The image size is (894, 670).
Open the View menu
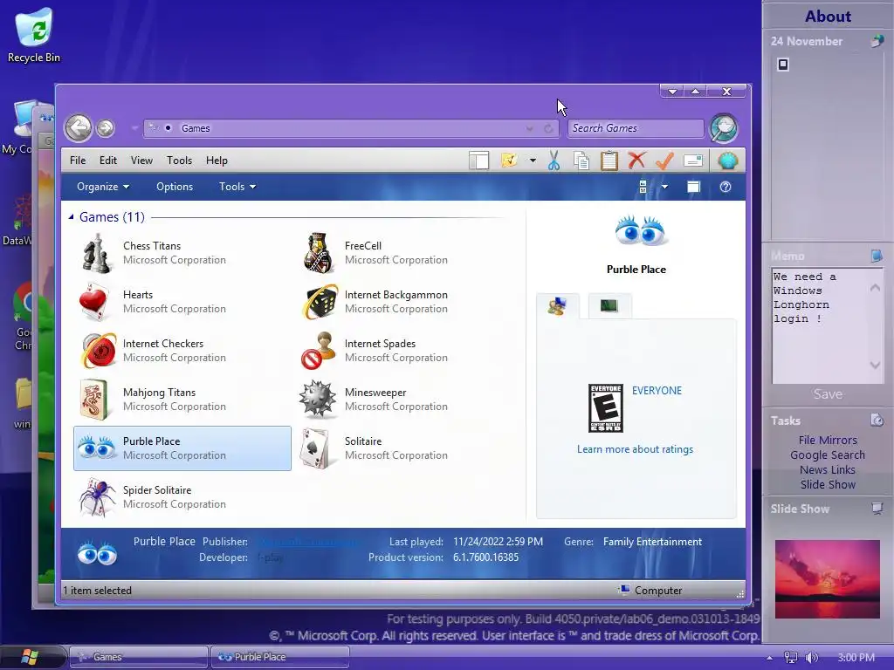[x=141, y=161]
